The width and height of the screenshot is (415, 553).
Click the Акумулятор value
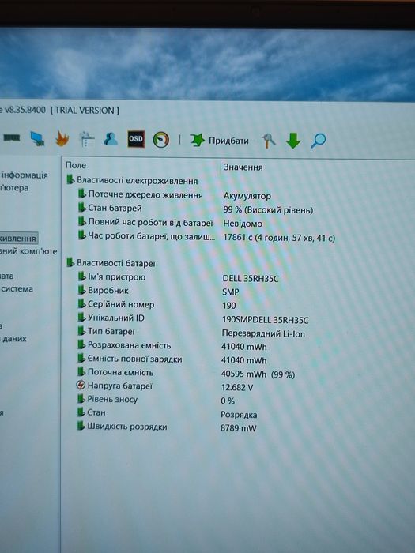click(x=247, y=196)
